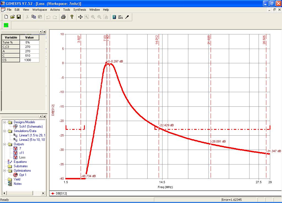Open the Workspace menu
The width and height of the screenshot is (282, 203).
coord(40,10)
